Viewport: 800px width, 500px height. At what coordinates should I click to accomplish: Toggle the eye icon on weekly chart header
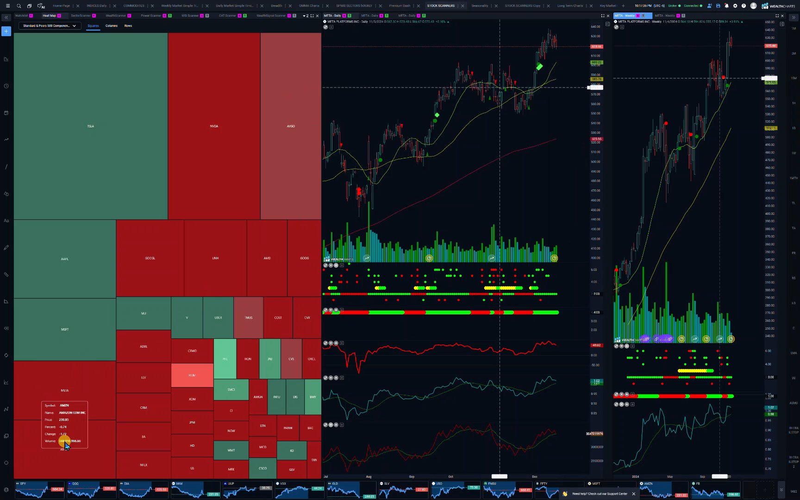pos(616,27)
